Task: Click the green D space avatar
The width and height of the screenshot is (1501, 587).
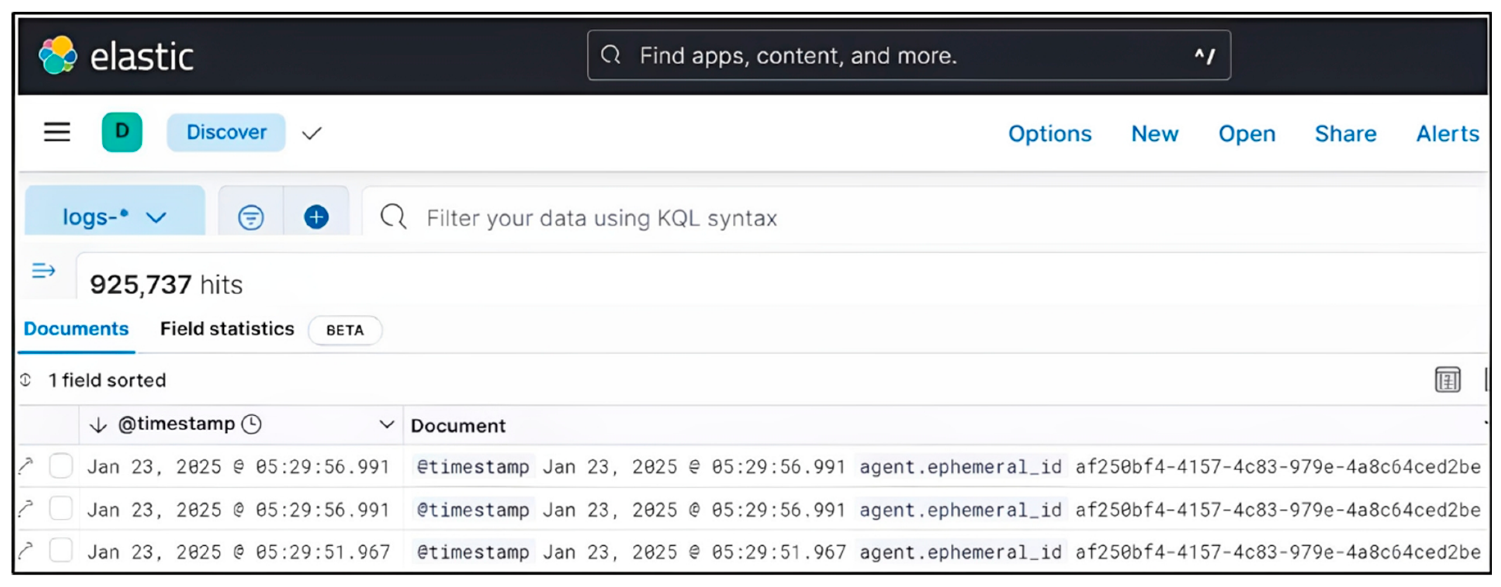Action: [122, 133]
